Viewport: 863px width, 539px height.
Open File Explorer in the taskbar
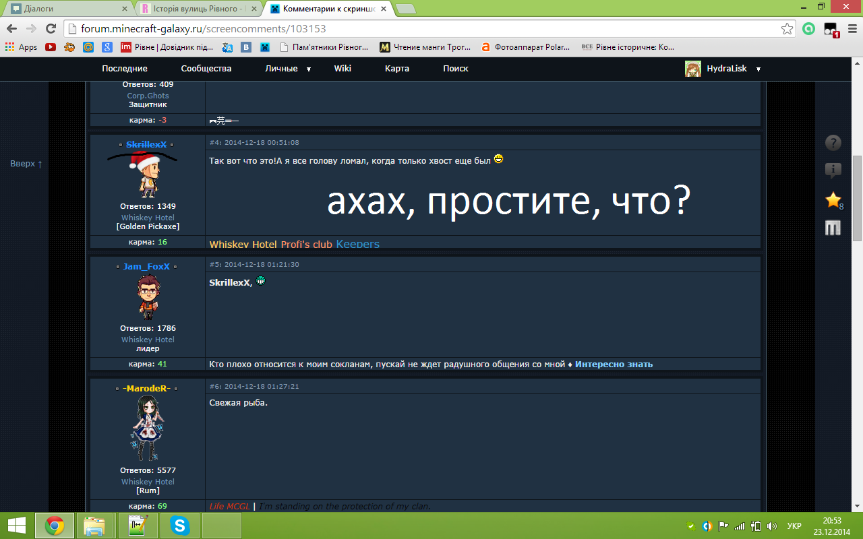point(94,526)
